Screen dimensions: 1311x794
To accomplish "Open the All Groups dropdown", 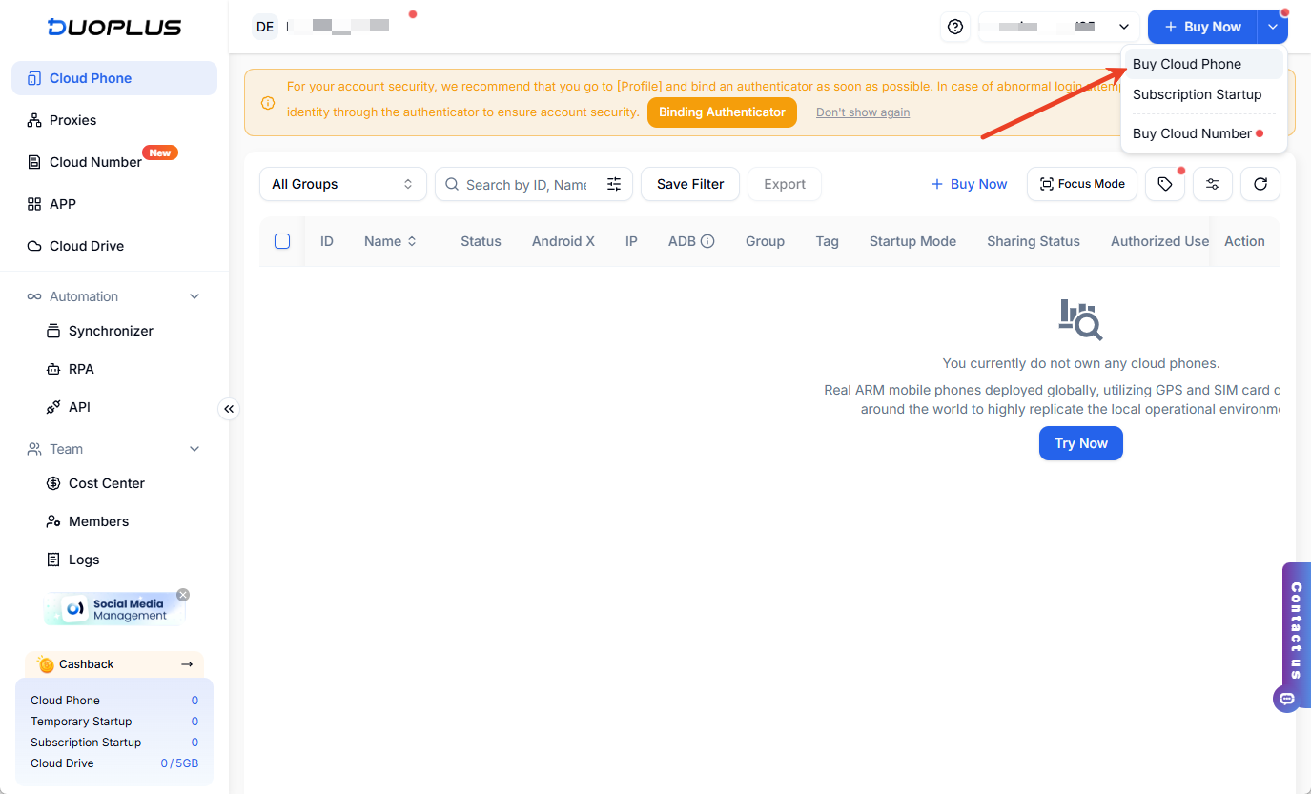I will (x=342, y=184).
